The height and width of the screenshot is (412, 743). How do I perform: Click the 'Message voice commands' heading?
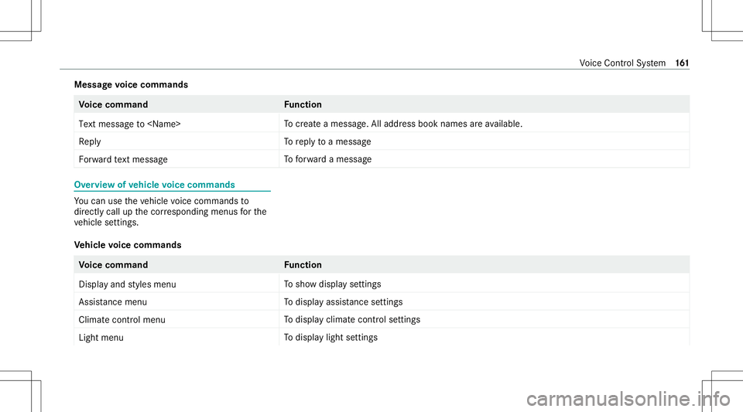pos(132,85)
